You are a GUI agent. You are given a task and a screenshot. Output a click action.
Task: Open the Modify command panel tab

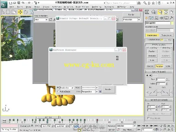point(151,18)
